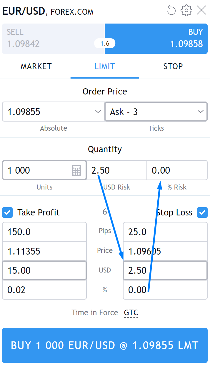
Task: Close the EUR/USD order panel
Action: 201,11
